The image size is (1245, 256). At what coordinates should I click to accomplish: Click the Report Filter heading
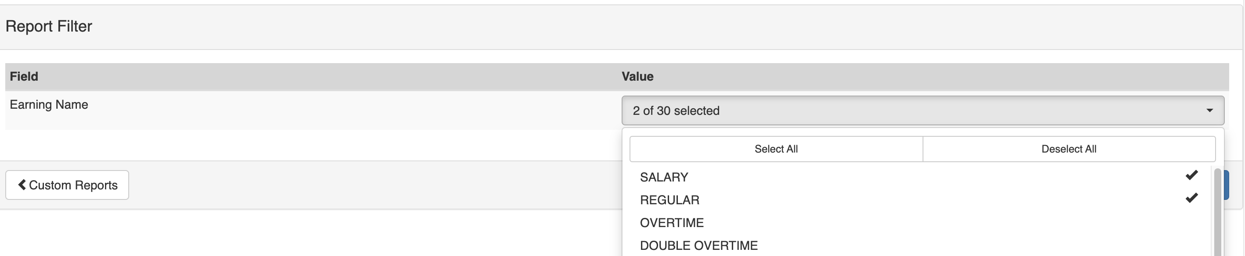coord(48,26)
